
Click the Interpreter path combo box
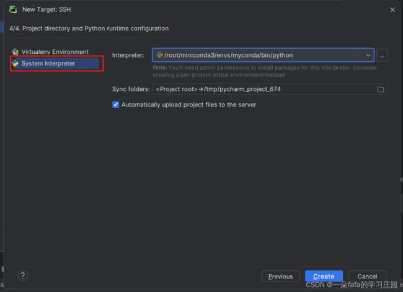(x=260, y=55)
